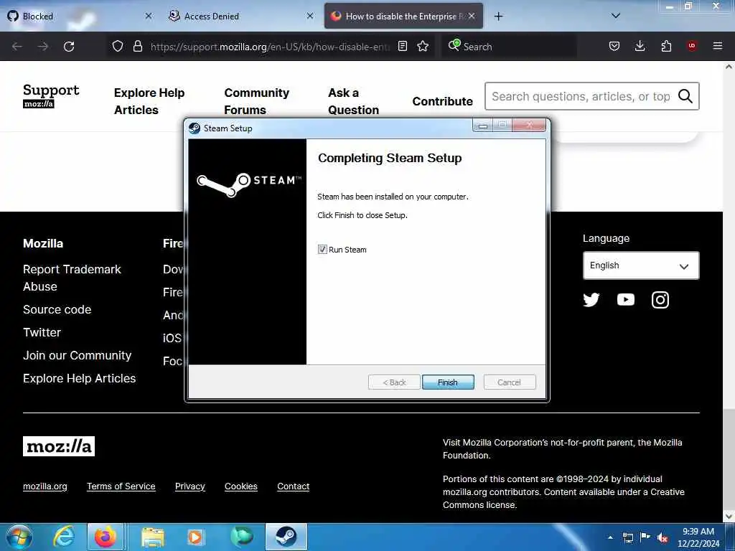Open the Source code footer link

click(57, 310)
